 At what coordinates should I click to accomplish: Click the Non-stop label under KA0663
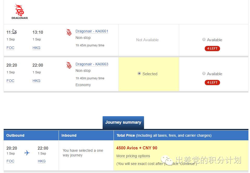click(83, 71)
